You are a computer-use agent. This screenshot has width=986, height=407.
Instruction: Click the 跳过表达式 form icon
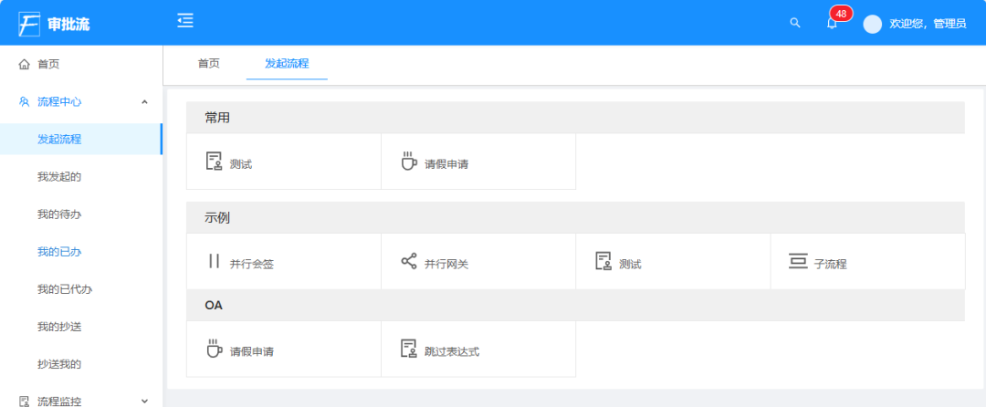click(409, 349)
